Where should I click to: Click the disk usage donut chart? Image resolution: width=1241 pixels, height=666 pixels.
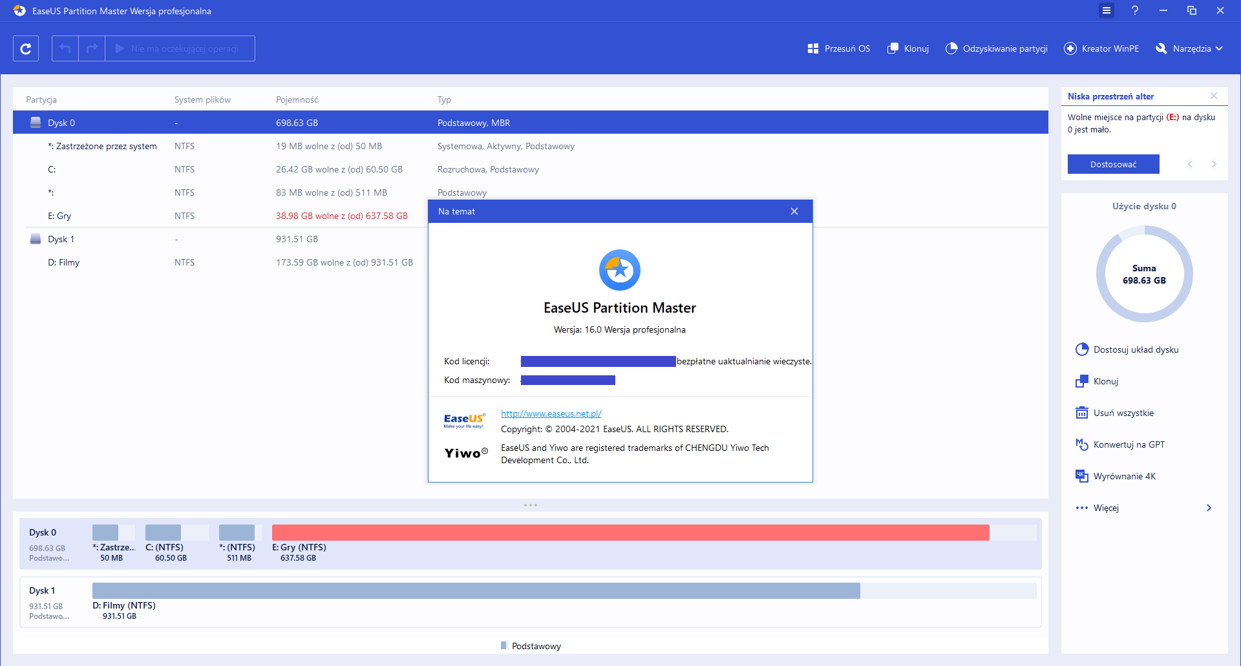click(1144, 274)
